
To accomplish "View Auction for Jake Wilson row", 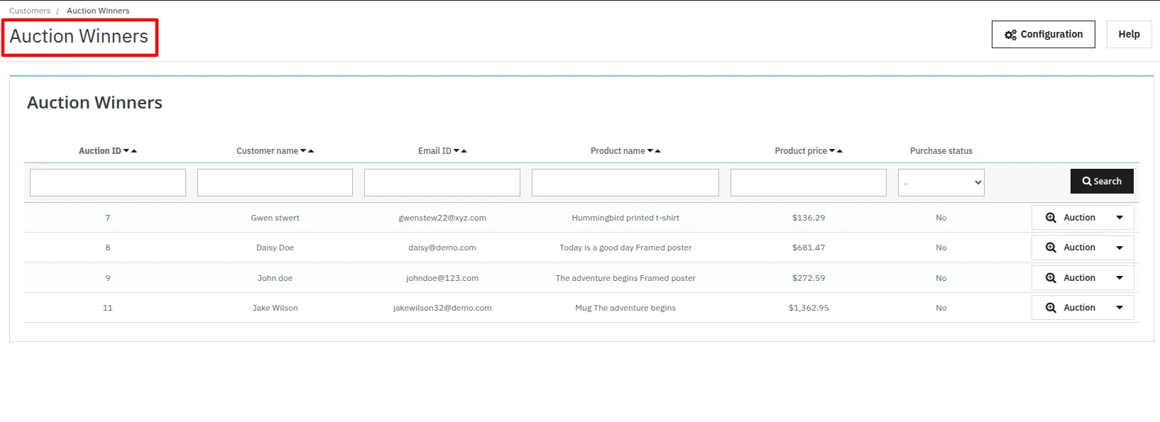I will coord(1071,308).
